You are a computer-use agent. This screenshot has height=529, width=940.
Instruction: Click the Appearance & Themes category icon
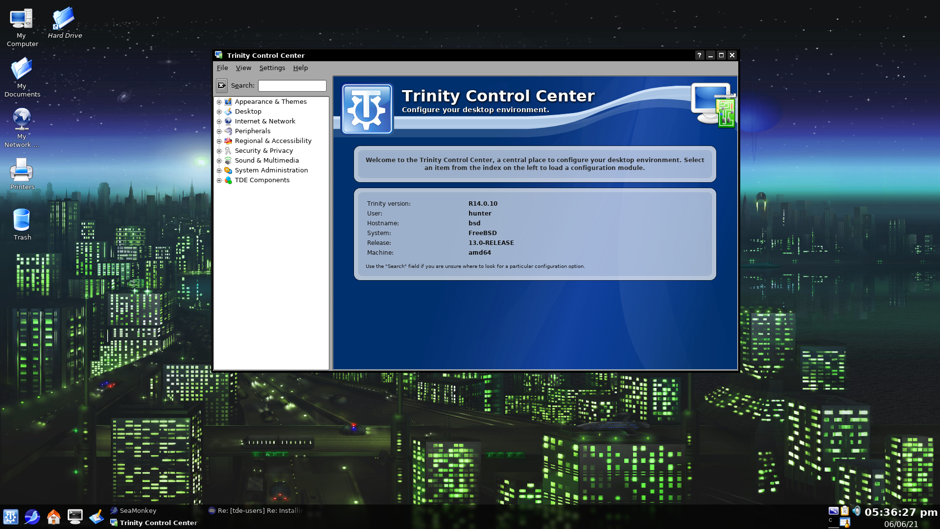click(x=228, y=102)
